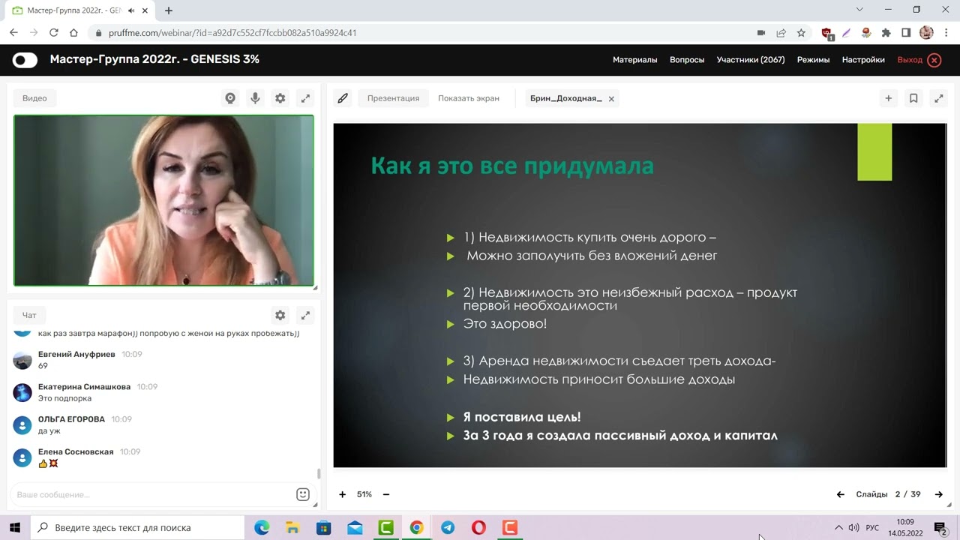Viewport: 960px width, 540px height.
Task: Decrease slide zoom below 51 percent
Action: [x=385, y=494]
